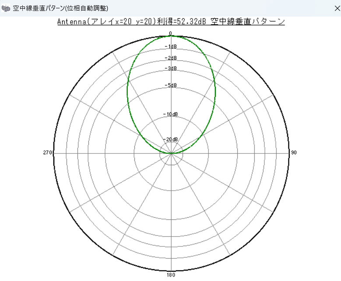Click the 90 degree axis label
Viewport: 341px width, 281px height.
(294, 153)
